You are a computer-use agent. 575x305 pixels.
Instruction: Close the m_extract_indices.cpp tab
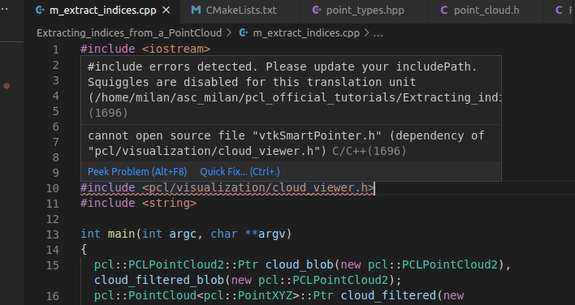coord(166,11)
